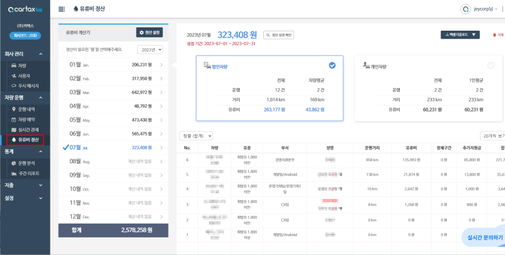Viewport: 505px width, 255px height.
Task: Open 차량 in the sidebar
Action: (22, 66)
